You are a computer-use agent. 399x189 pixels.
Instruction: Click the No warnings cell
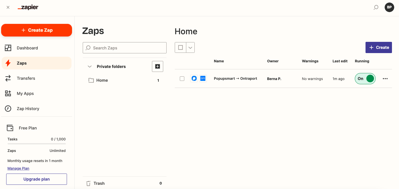click(312, 79)
